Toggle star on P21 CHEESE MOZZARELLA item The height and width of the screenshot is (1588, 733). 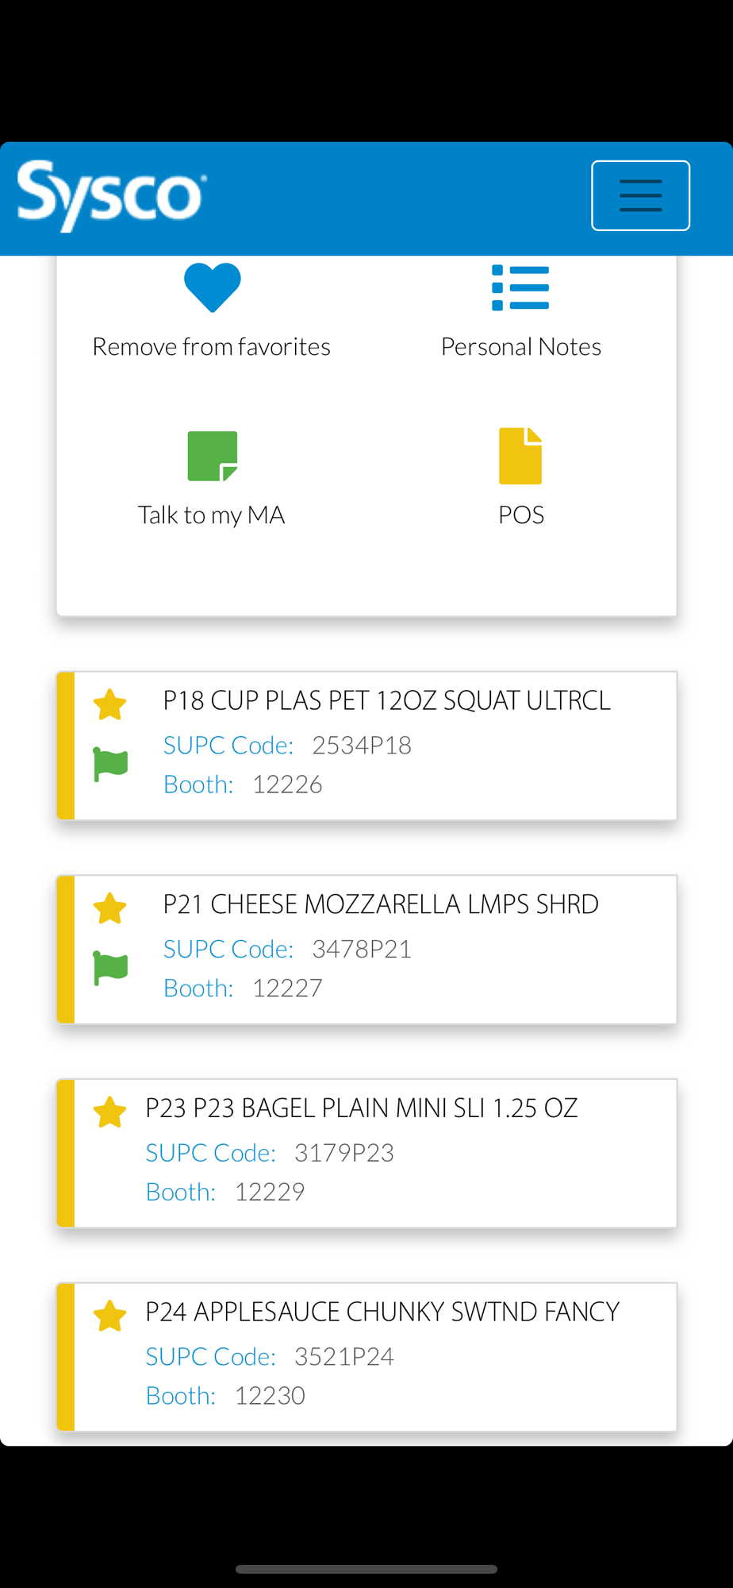[110, 908]
